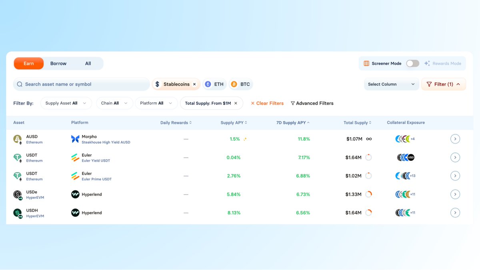Image resolution: width=480 pixels, height=270 pixels.
Task: Remove the Stablecoins chip with its X
Action: point(194,84)
